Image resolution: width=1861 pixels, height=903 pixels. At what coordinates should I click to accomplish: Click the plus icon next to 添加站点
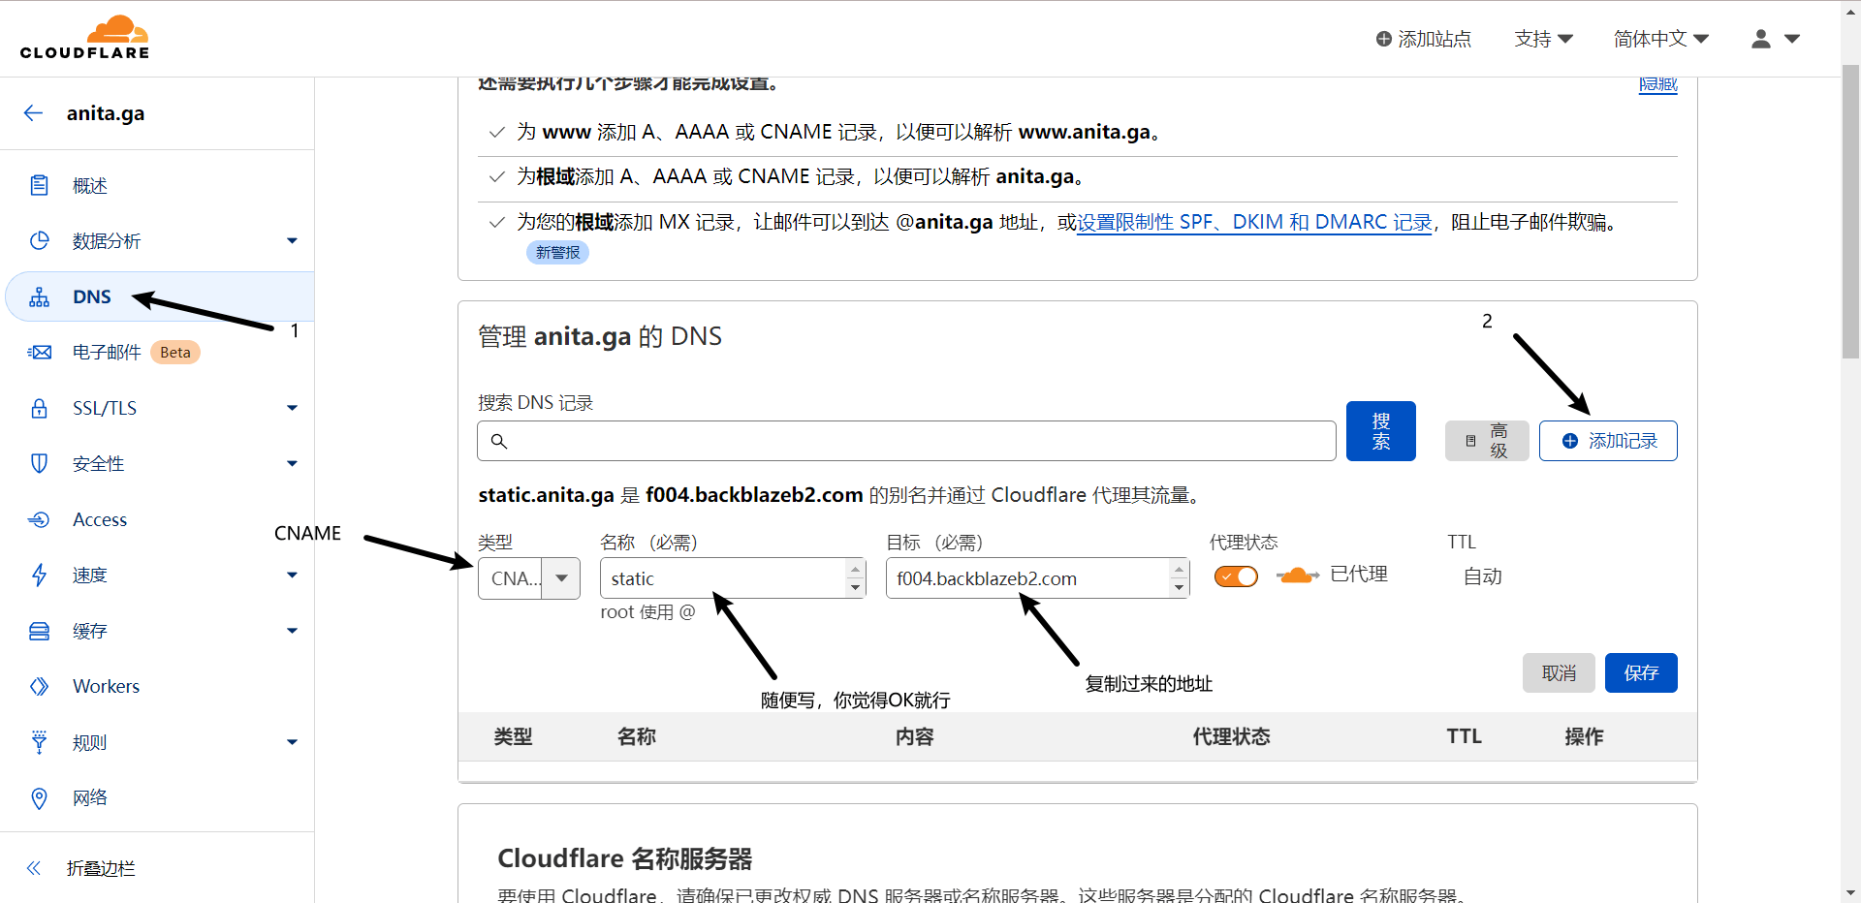pyautogui.click(x=1384, y=39)
